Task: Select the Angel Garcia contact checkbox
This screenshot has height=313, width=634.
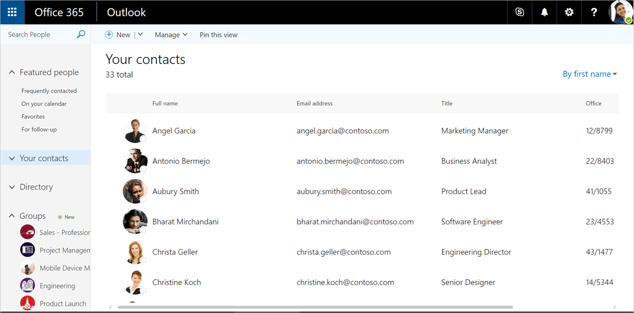Action: click(143, 139)
